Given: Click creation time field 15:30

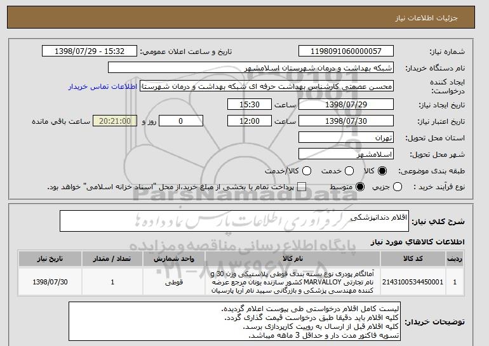Looking at the screenshot, I should [250, 104].
